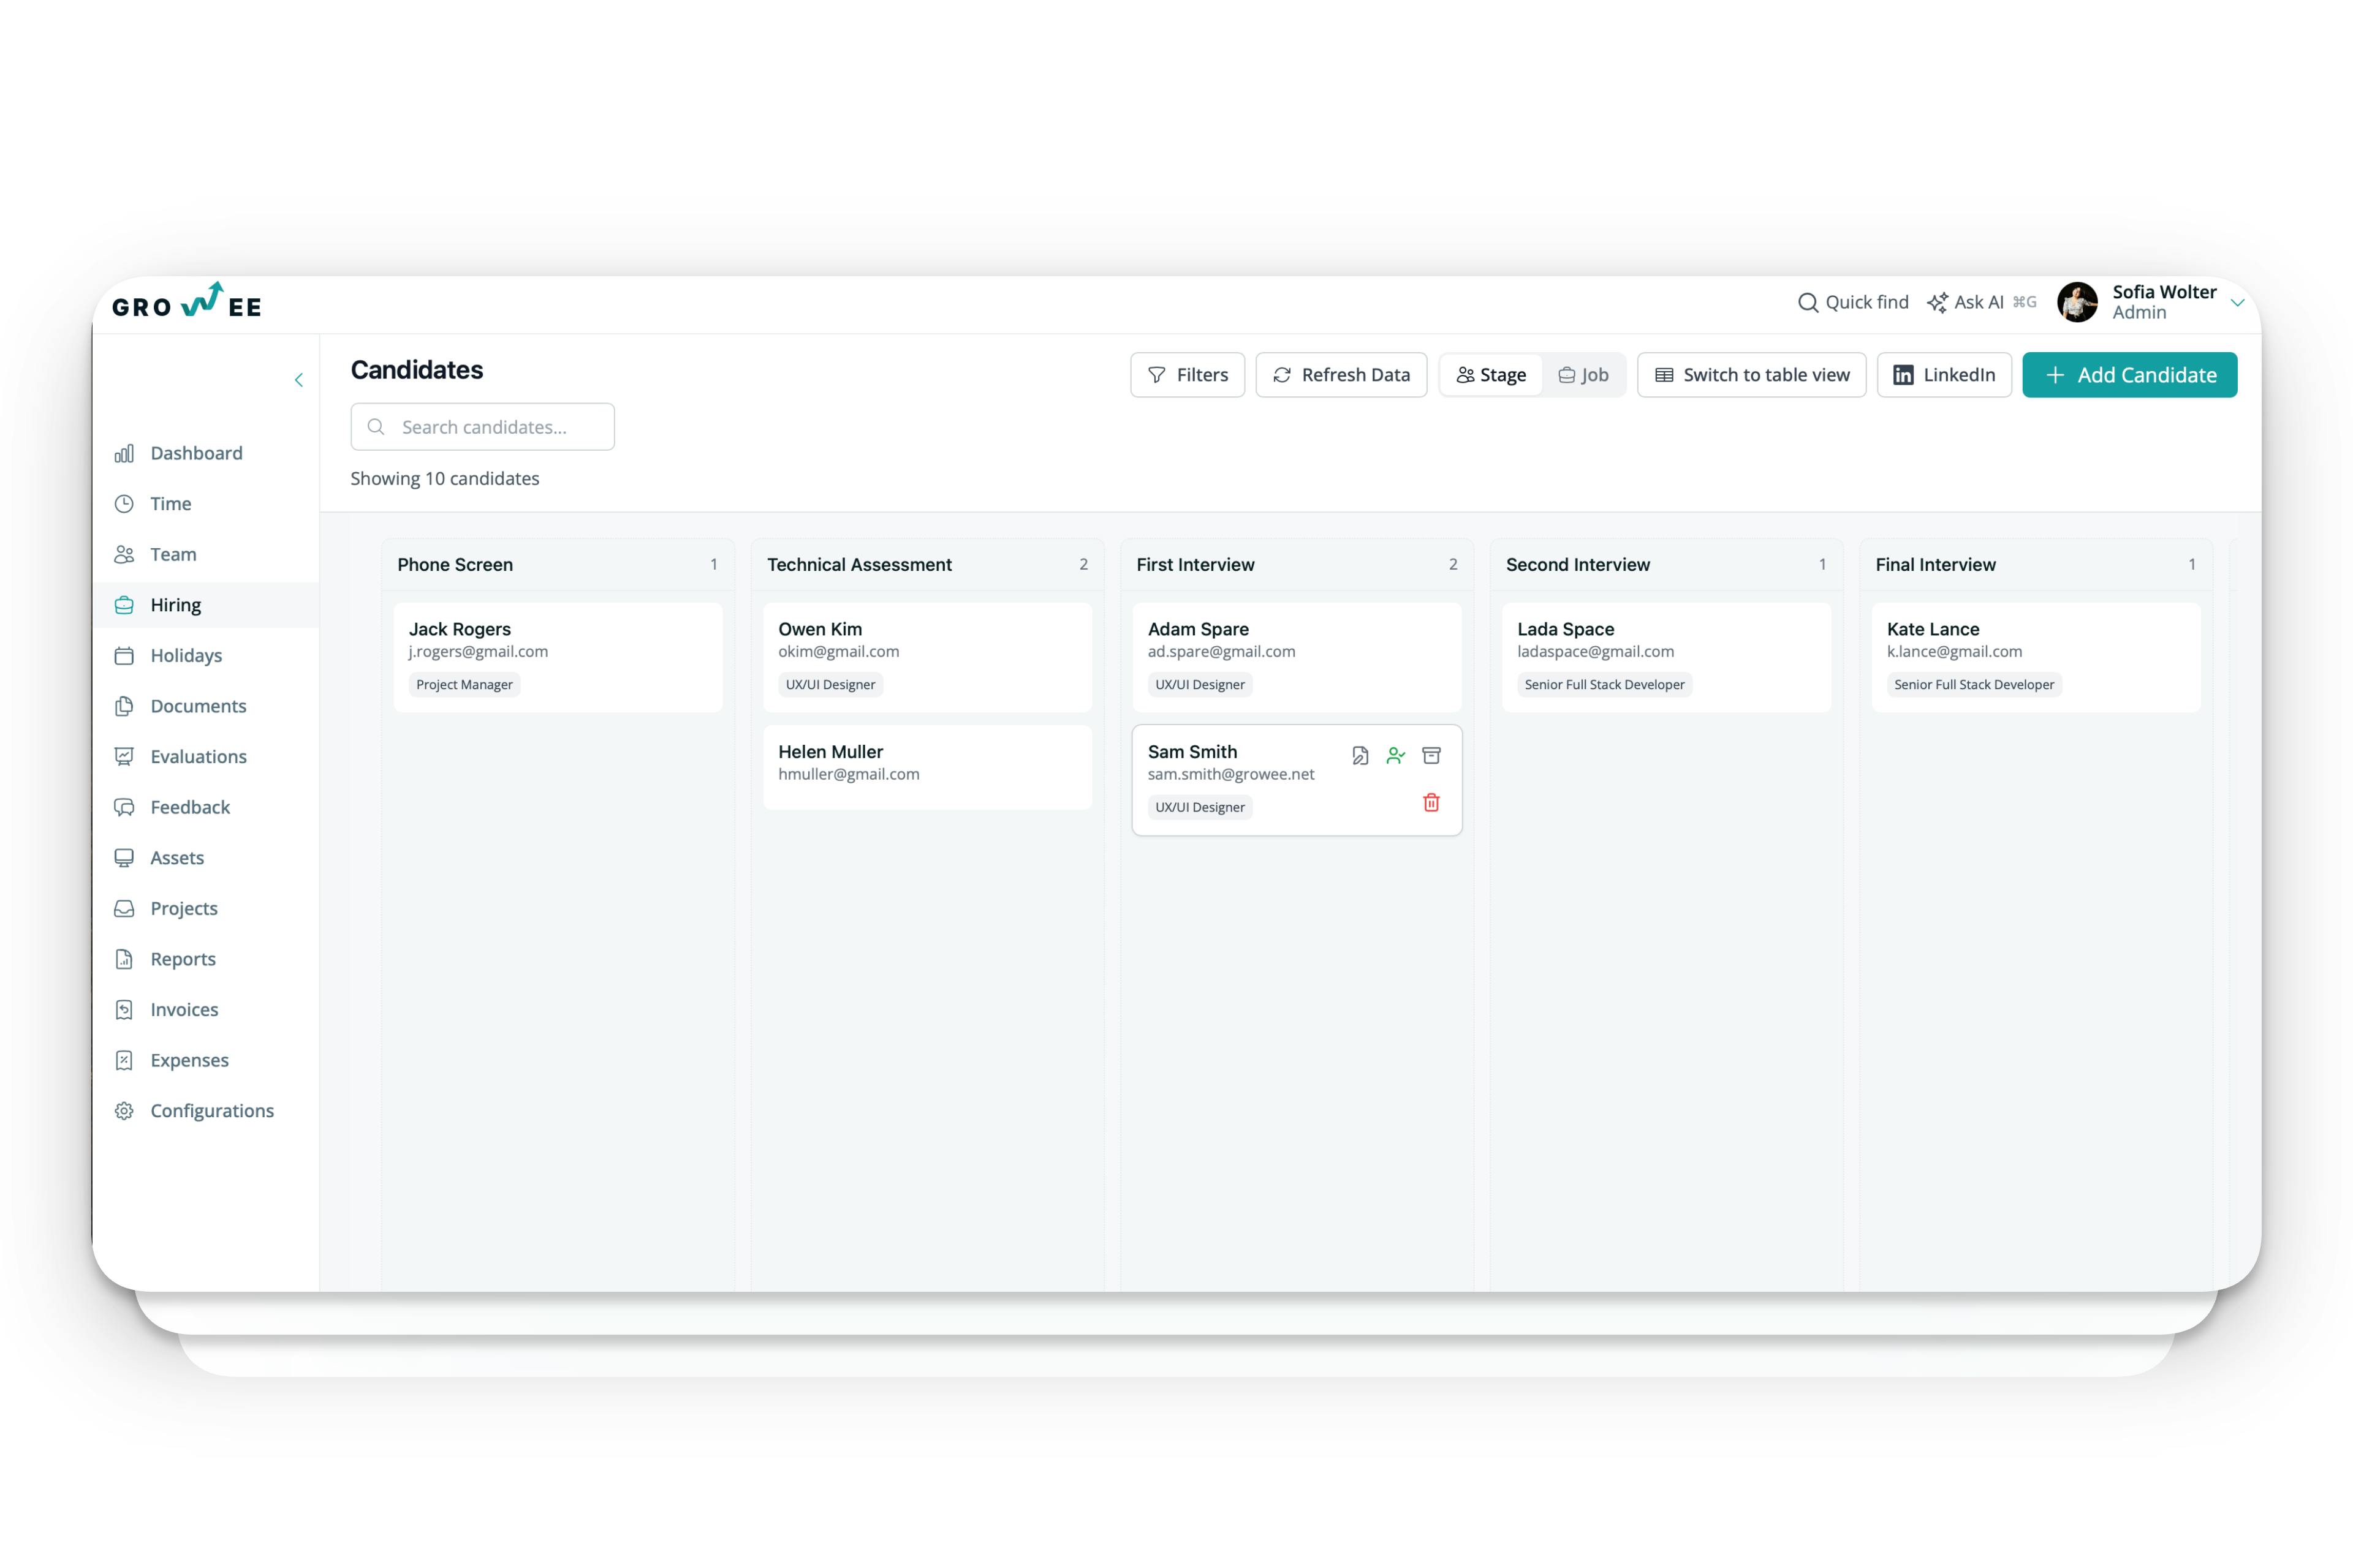
Task: Open the edit icon on Sam Smith's card
Action: 1360,756
